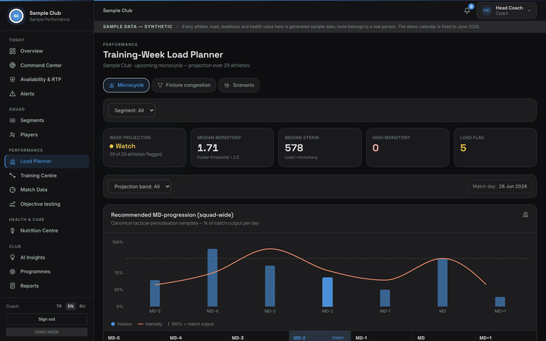Viewport: 546px width, 341px height.
Task: Click the chart icon in MD-progression header
Action: coord(525,215)
